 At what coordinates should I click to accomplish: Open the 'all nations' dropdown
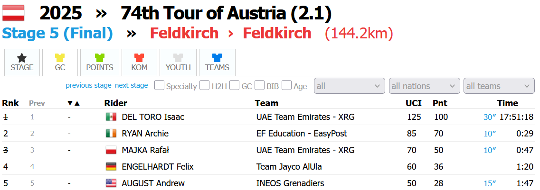click(424, 86)
